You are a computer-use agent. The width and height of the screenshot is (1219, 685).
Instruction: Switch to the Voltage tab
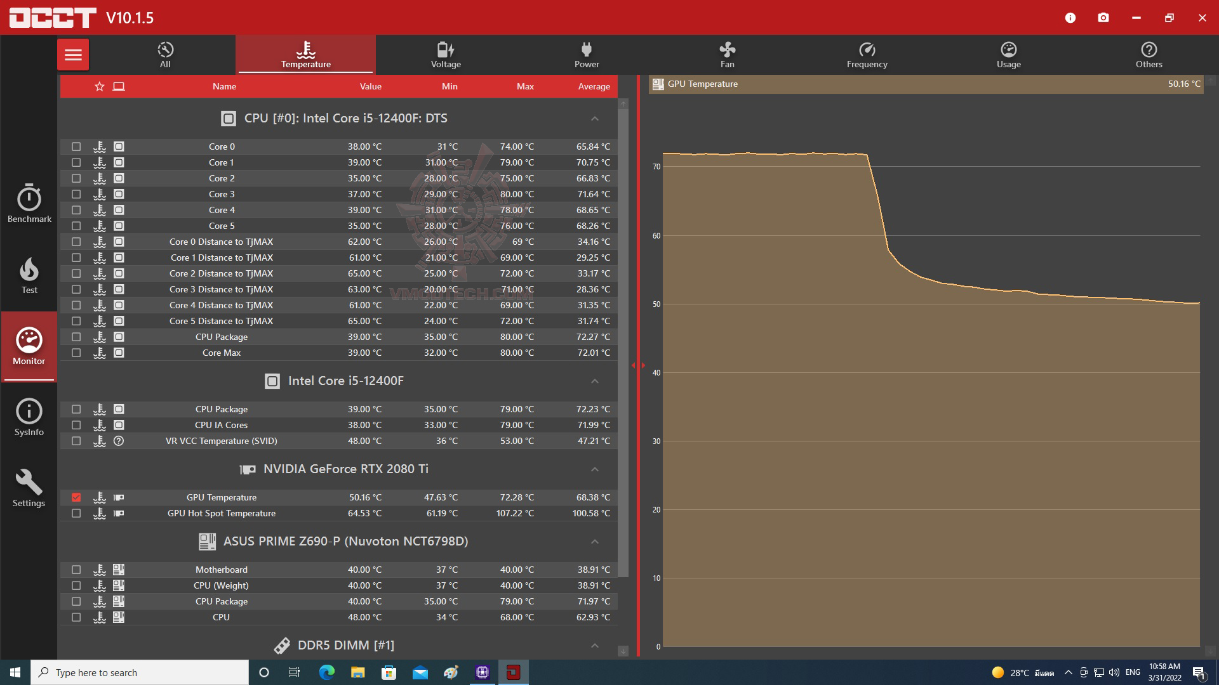[446, 55]
